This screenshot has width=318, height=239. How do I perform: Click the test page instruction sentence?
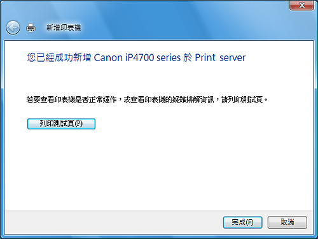point(147,99)
